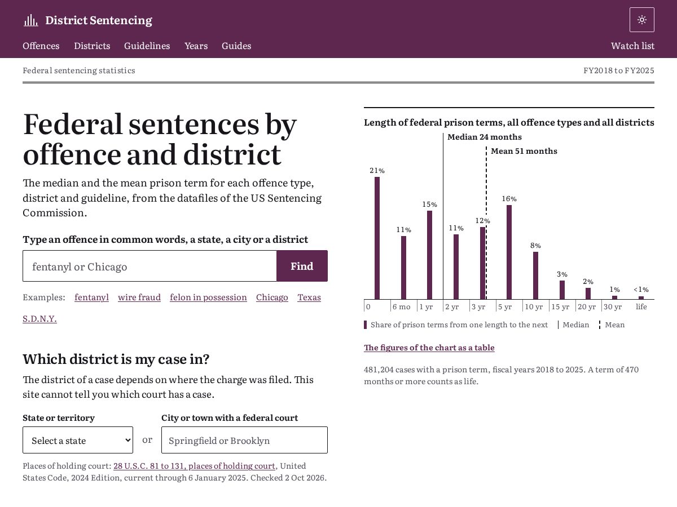Expand the Select a state dropdown
Viewport: 677px width, 507px height.
[x=78, y=440]
